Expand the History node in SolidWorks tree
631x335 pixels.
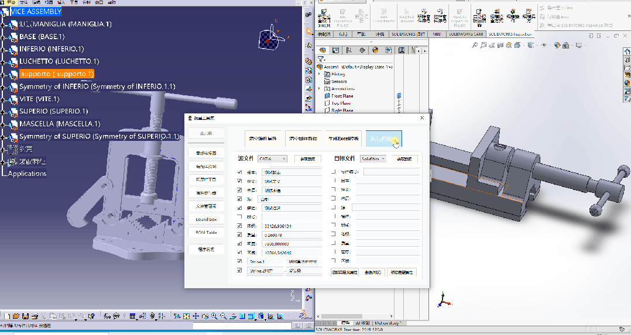pyautogui.click(x=320, y=74)
